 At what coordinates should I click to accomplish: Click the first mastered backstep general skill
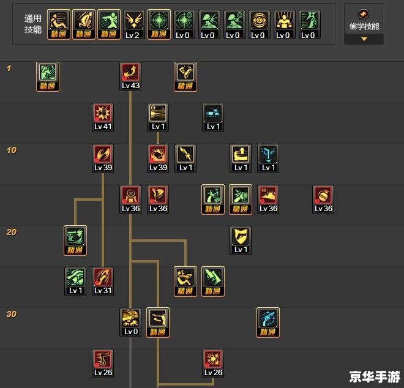59,24
